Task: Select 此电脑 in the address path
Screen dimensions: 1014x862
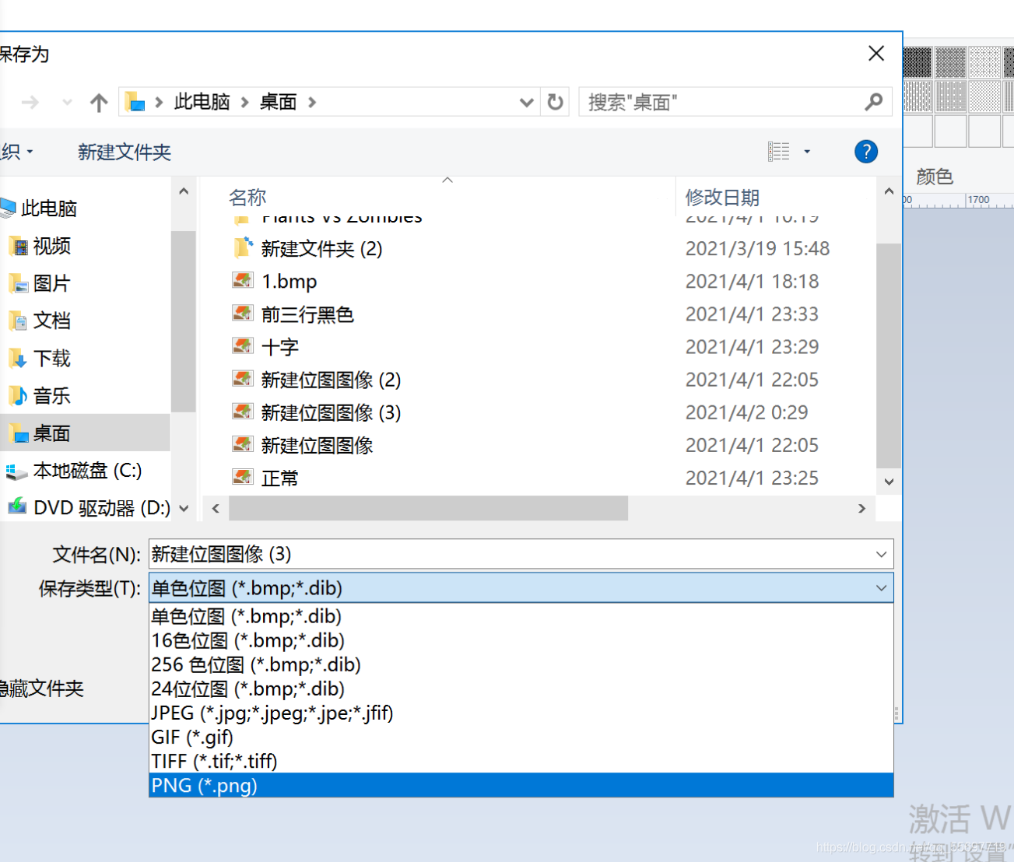Action: pyautogui.click(x=202, y=102)
